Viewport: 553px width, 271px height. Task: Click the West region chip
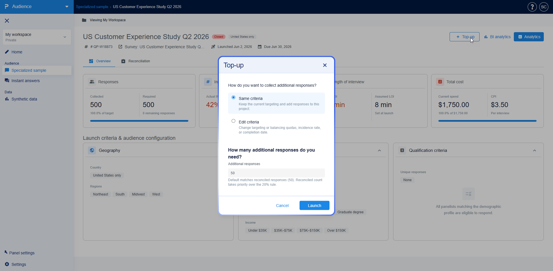click(x=156, y=194)
